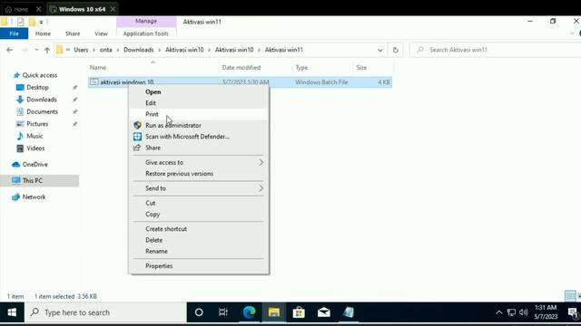The height and width of the screenshot is (326, 581).
Task: Choose Print in the context menu
Action: coord(152,114)
